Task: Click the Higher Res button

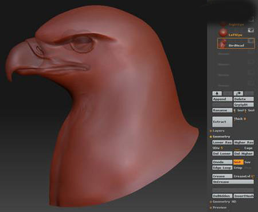Action: point(244,142)
